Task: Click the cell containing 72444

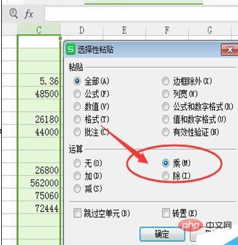Action: click(x=39, y=208)
